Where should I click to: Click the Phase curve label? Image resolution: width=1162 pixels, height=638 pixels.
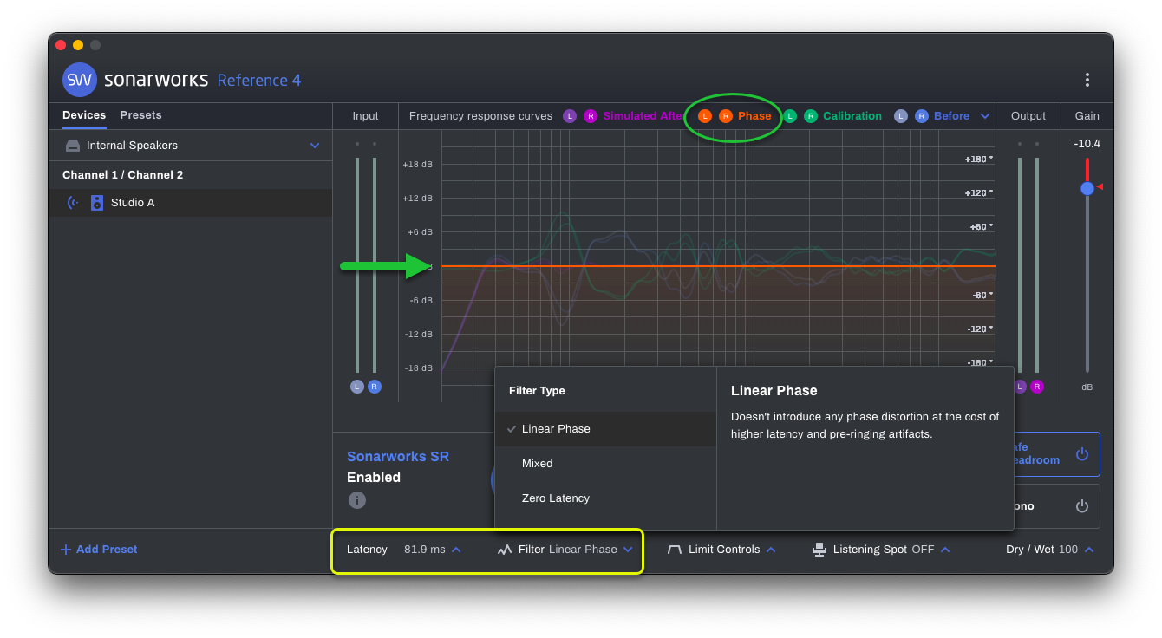(x=754, y=116)
